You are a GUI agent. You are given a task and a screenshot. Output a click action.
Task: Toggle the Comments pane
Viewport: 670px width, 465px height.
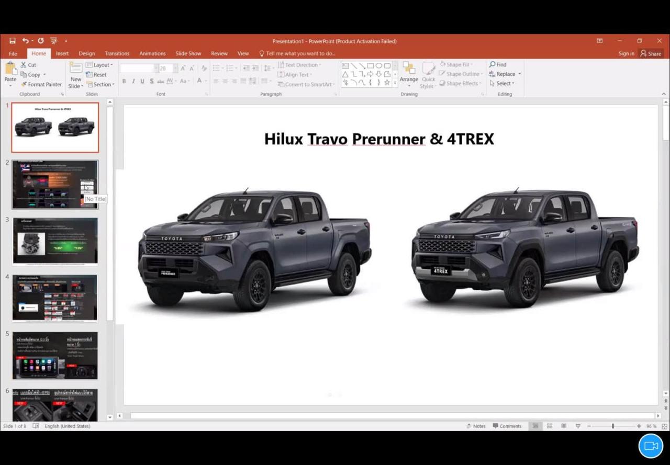[507, 426]
